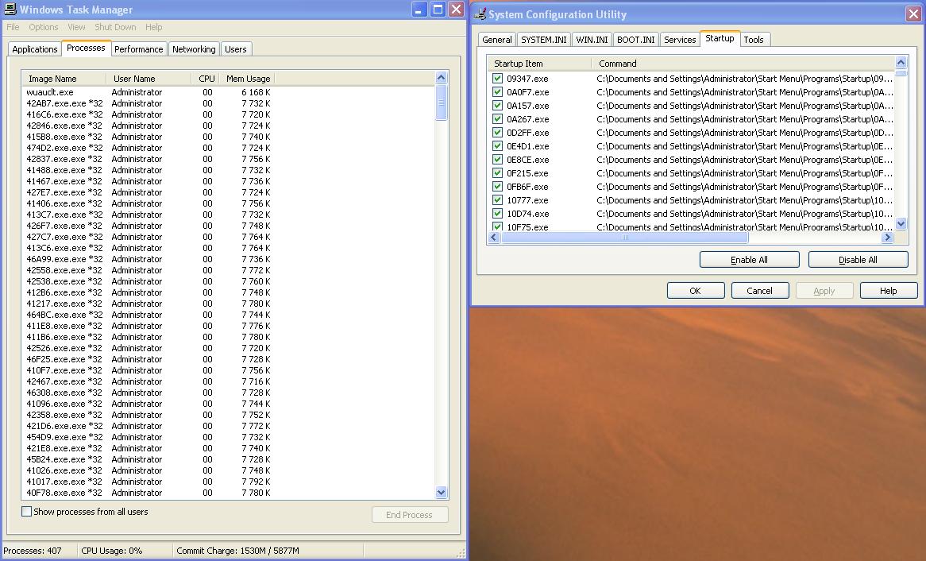The image size is (926, 561).
Task: Sort processes by Mem Usage column
Action: coord(248,79)
